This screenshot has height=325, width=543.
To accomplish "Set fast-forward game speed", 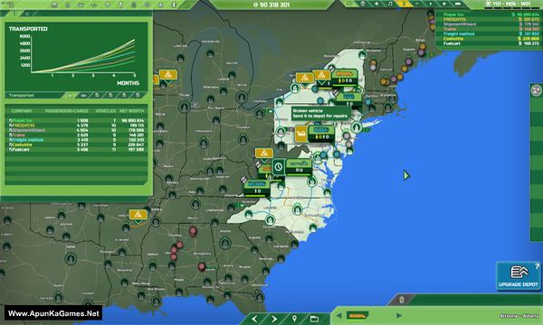I will 444,4.
